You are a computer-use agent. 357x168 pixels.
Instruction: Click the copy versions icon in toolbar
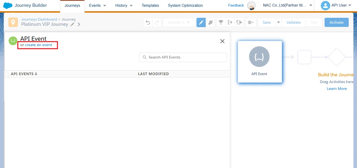tap(210, 23)
